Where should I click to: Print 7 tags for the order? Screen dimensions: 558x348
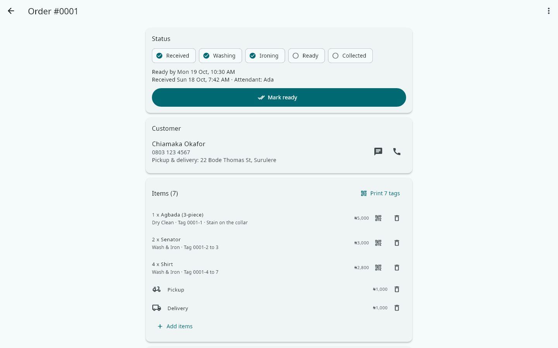point(381,193)
